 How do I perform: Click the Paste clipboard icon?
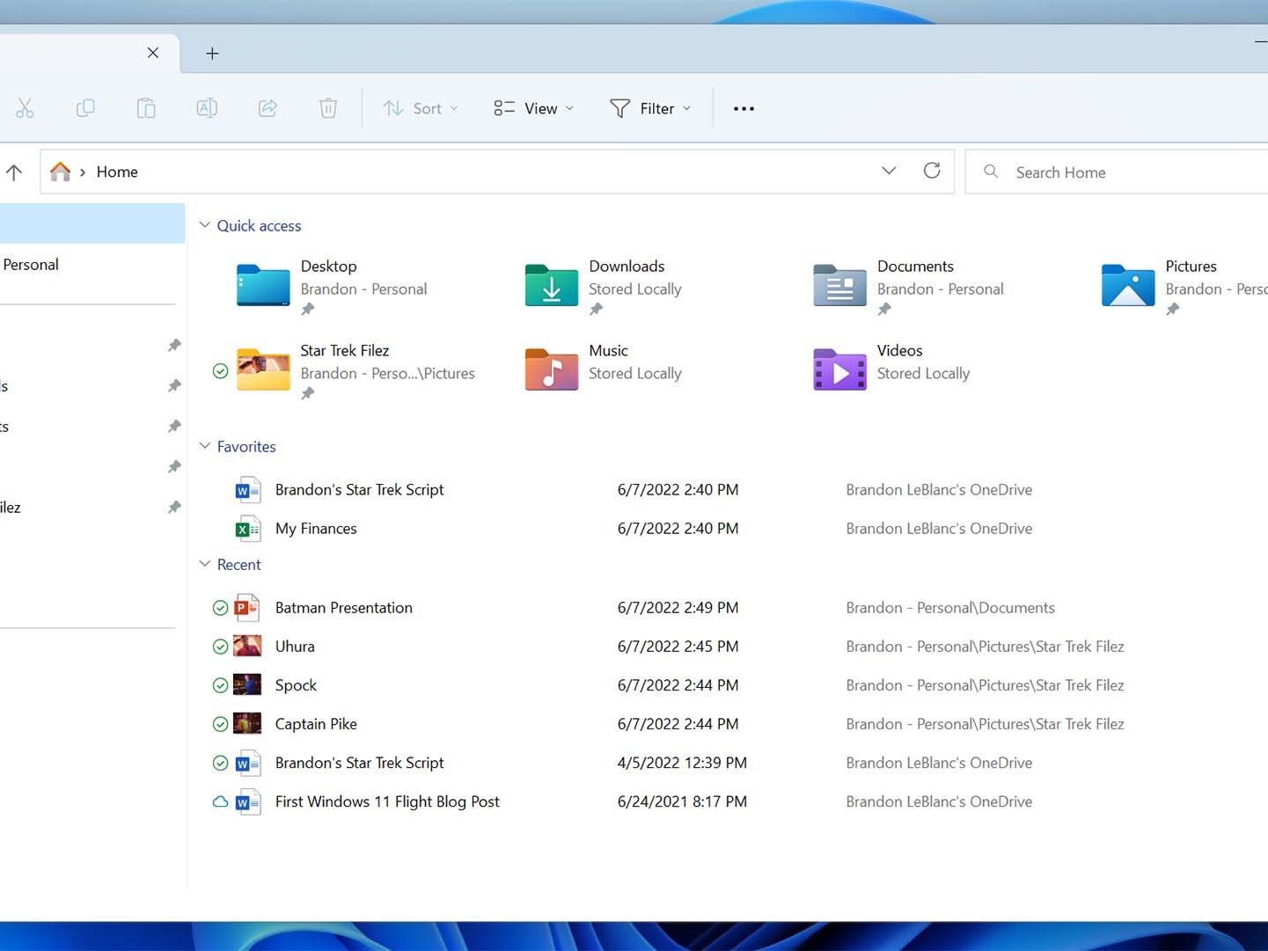click(146, 108)
